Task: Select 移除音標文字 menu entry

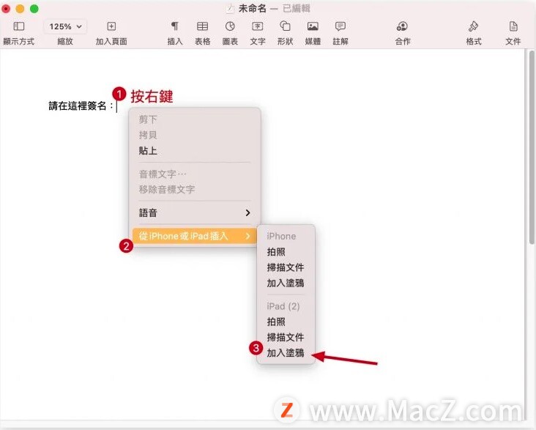Action: point(195,190)
